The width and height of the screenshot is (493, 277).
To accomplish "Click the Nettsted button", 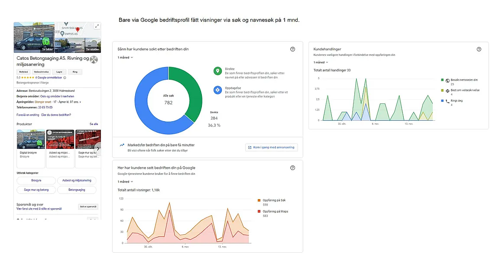I will tap(23, 72).
